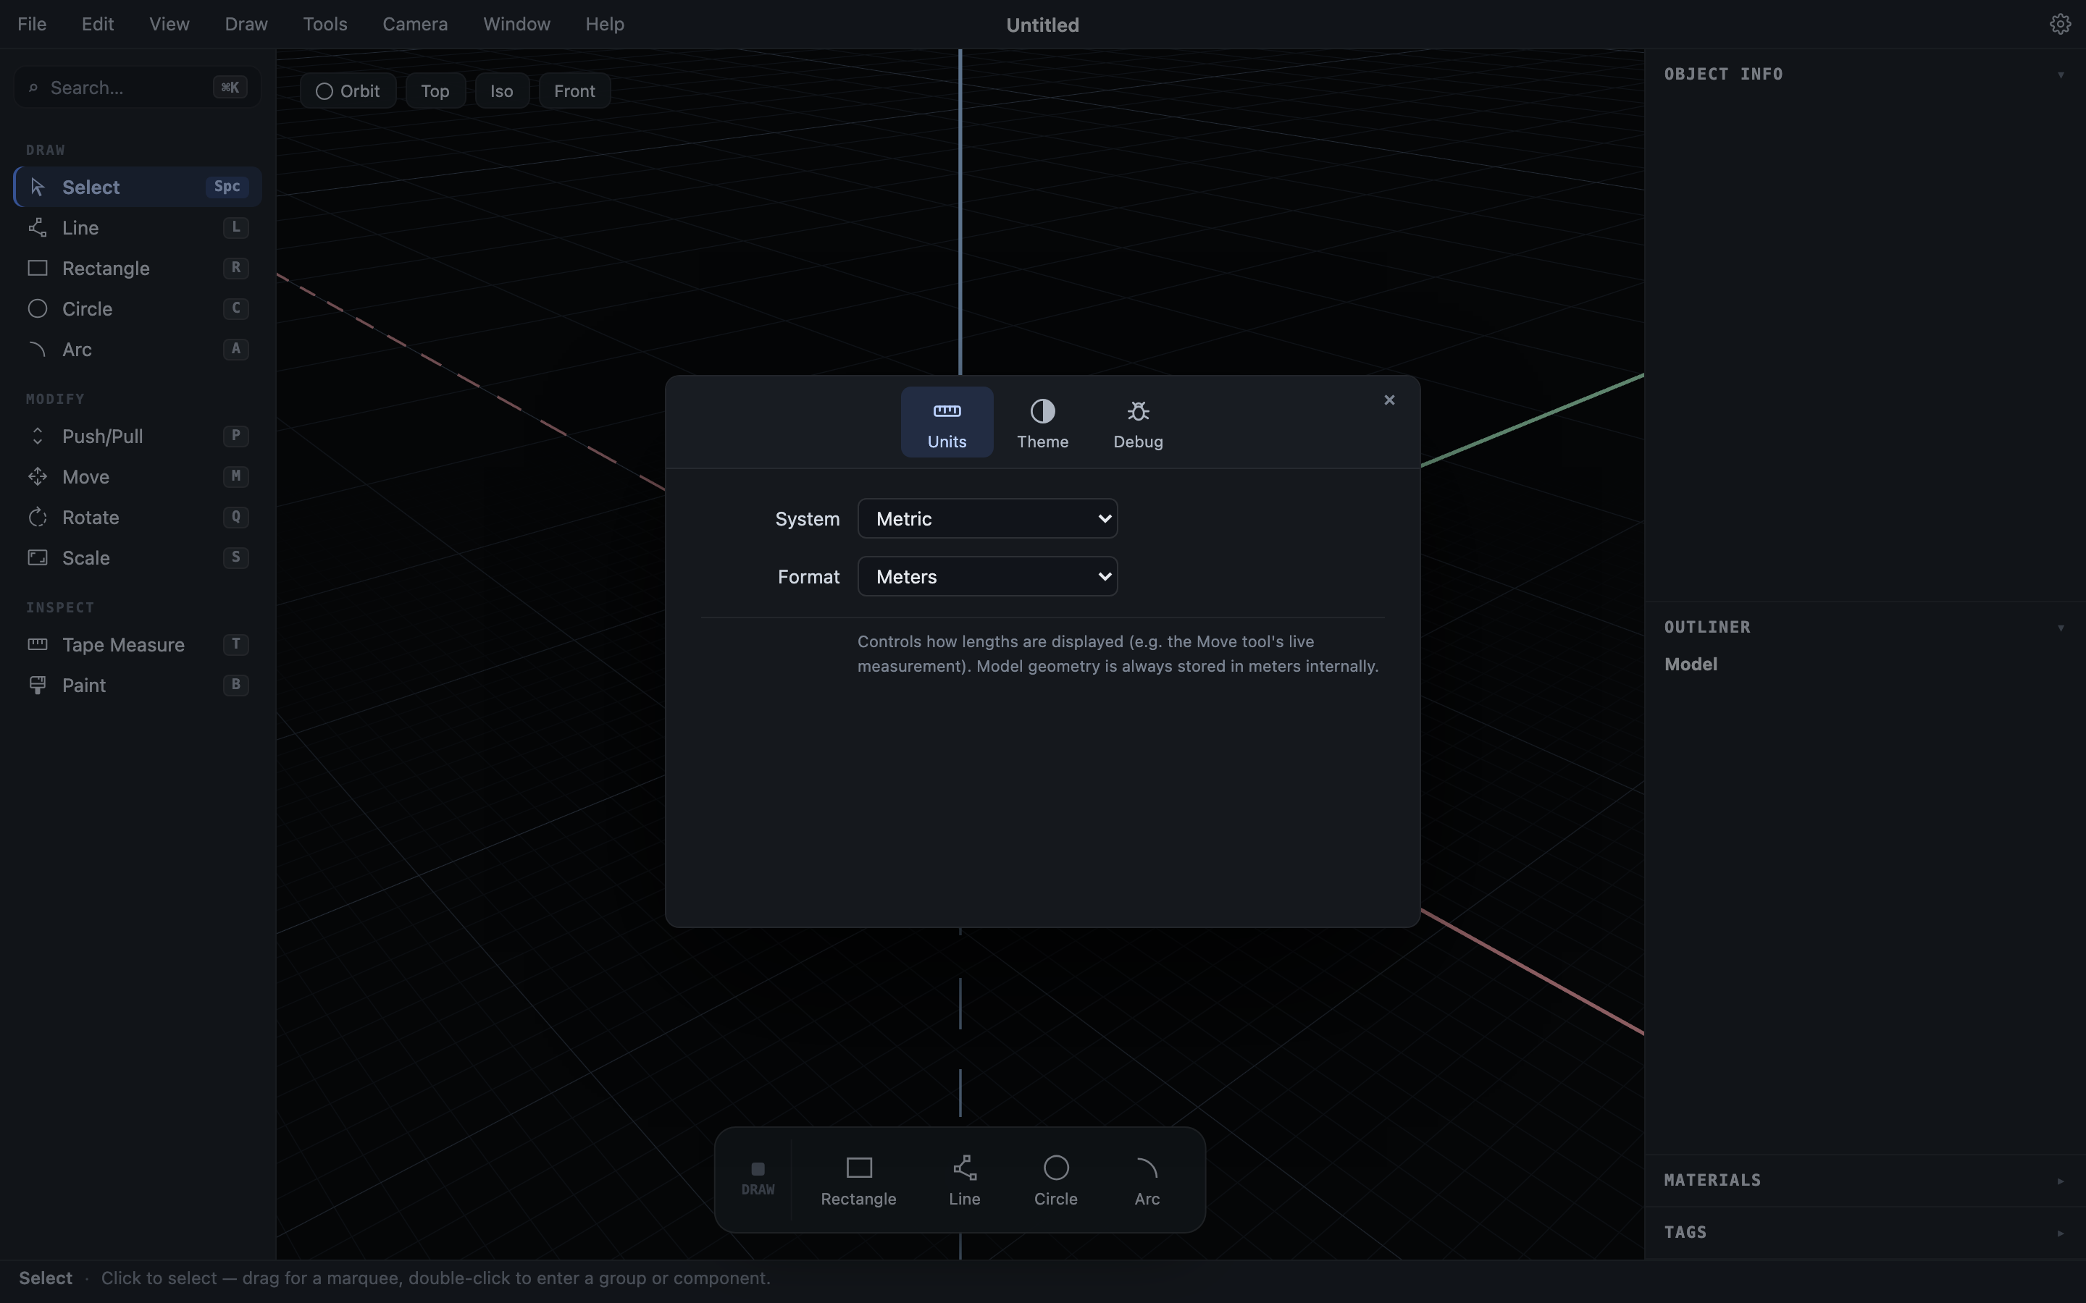Viewport: 2086px width, 1303px height.
Task: Switch to the Units preferences tab
Action: coord(947,422)
